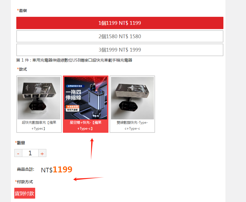Select the 星空燈+快充-【蘋果+Type-c】 label

[x=86, y=125]
